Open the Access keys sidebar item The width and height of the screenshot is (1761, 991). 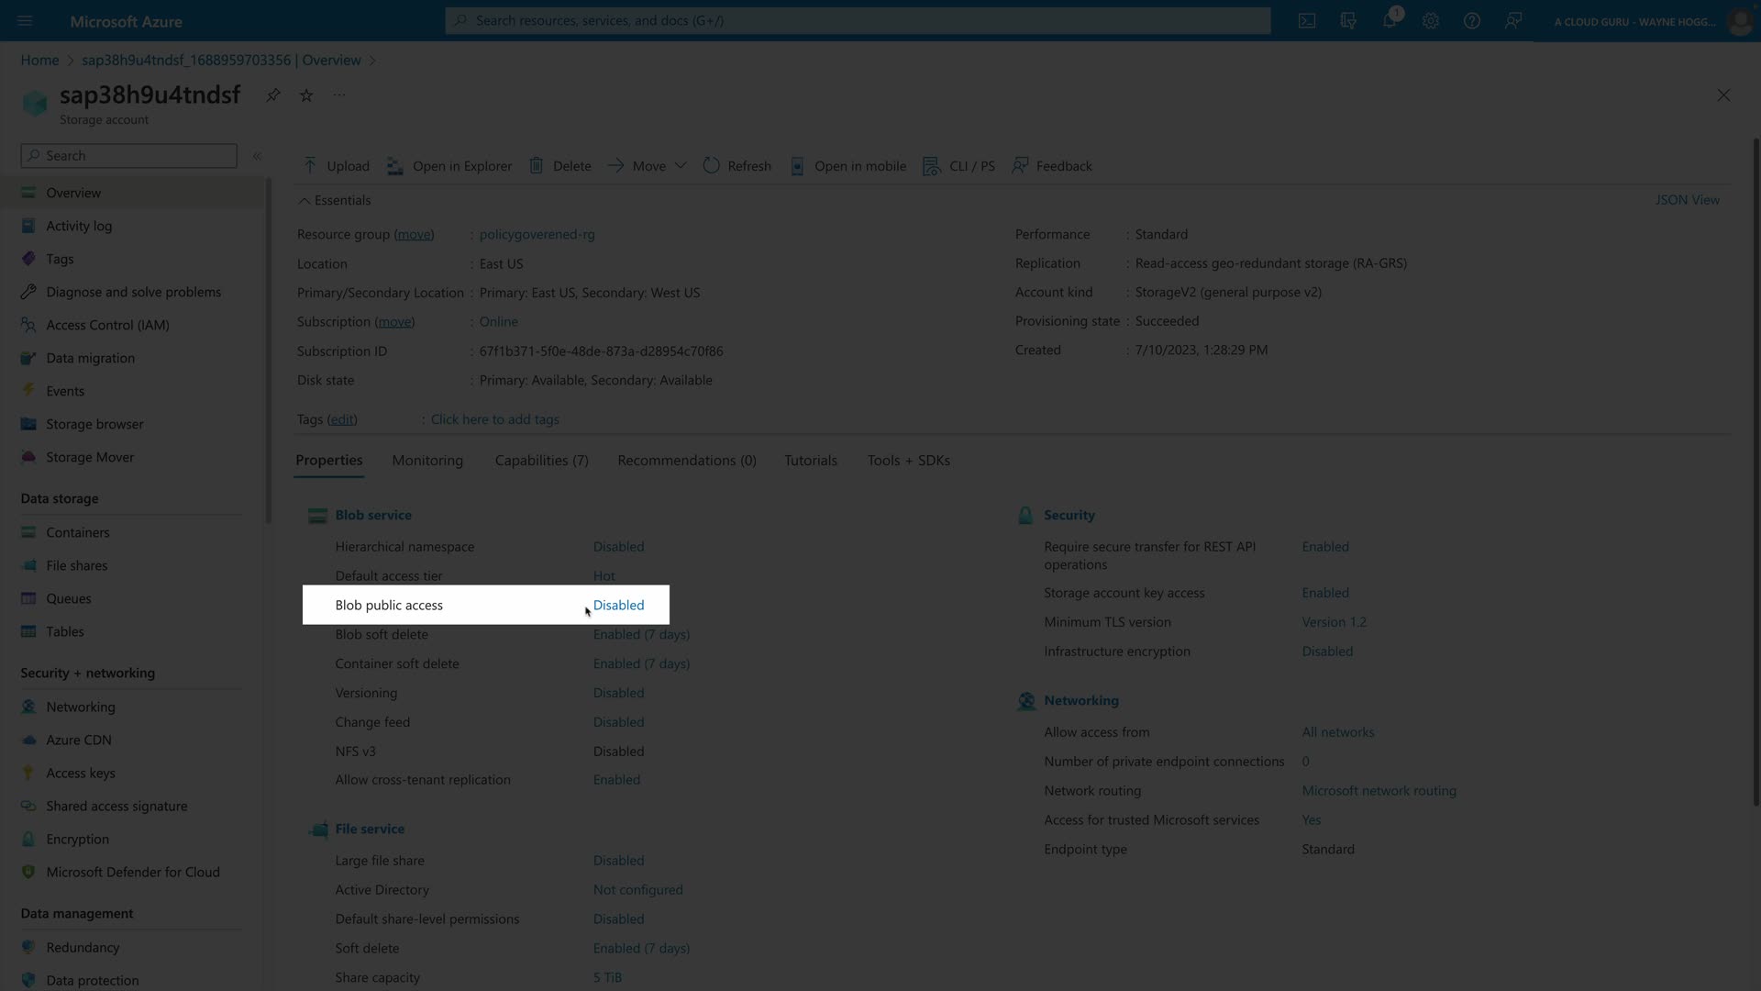(x=81, y=773)
